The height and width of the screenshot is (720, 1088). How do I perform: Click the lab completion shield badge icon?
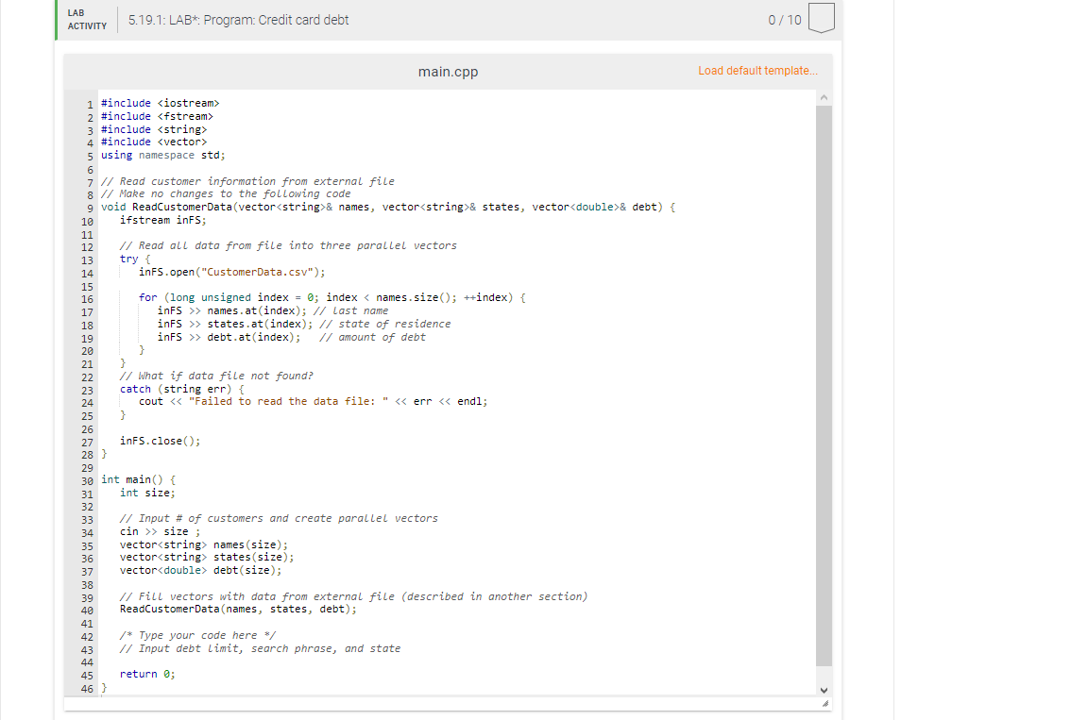pos(821,19)
